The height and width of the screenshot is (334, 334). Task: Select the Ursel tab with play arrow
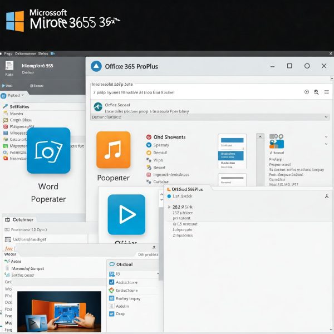point(7,86)
